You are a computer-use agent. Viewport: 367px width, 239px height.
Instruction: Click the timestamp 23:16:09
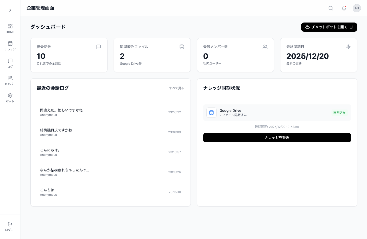click(174, 132)
